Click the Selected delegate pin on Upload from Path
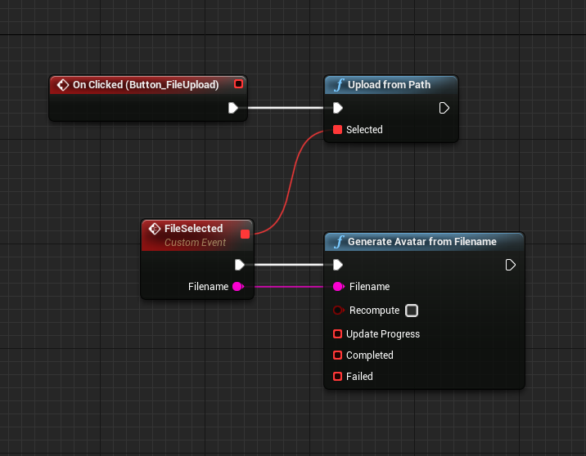The width and height of the screenshot is (586, 456). pyautogui.click(x=337, y=130)
